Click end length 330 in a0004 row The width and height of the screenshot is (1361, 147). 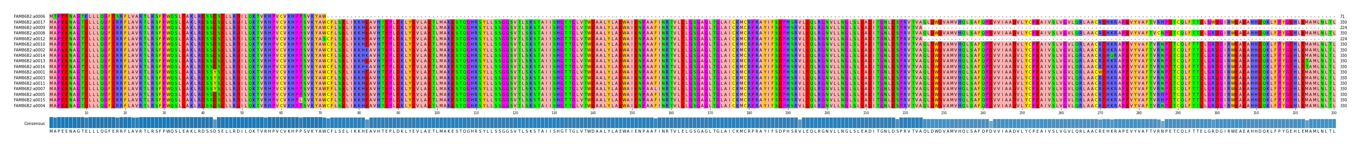1343,105
